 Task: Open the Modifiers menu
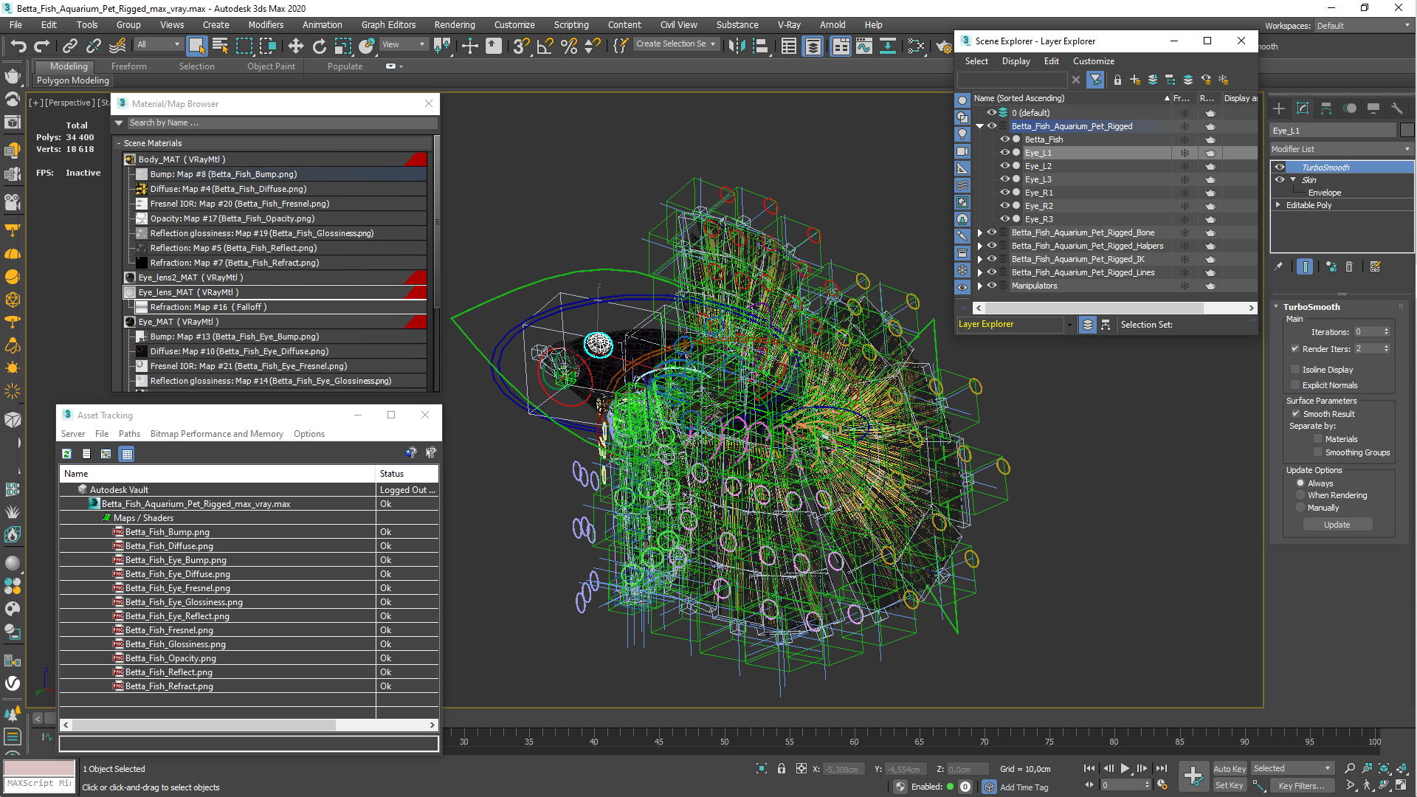coord(266,24)
